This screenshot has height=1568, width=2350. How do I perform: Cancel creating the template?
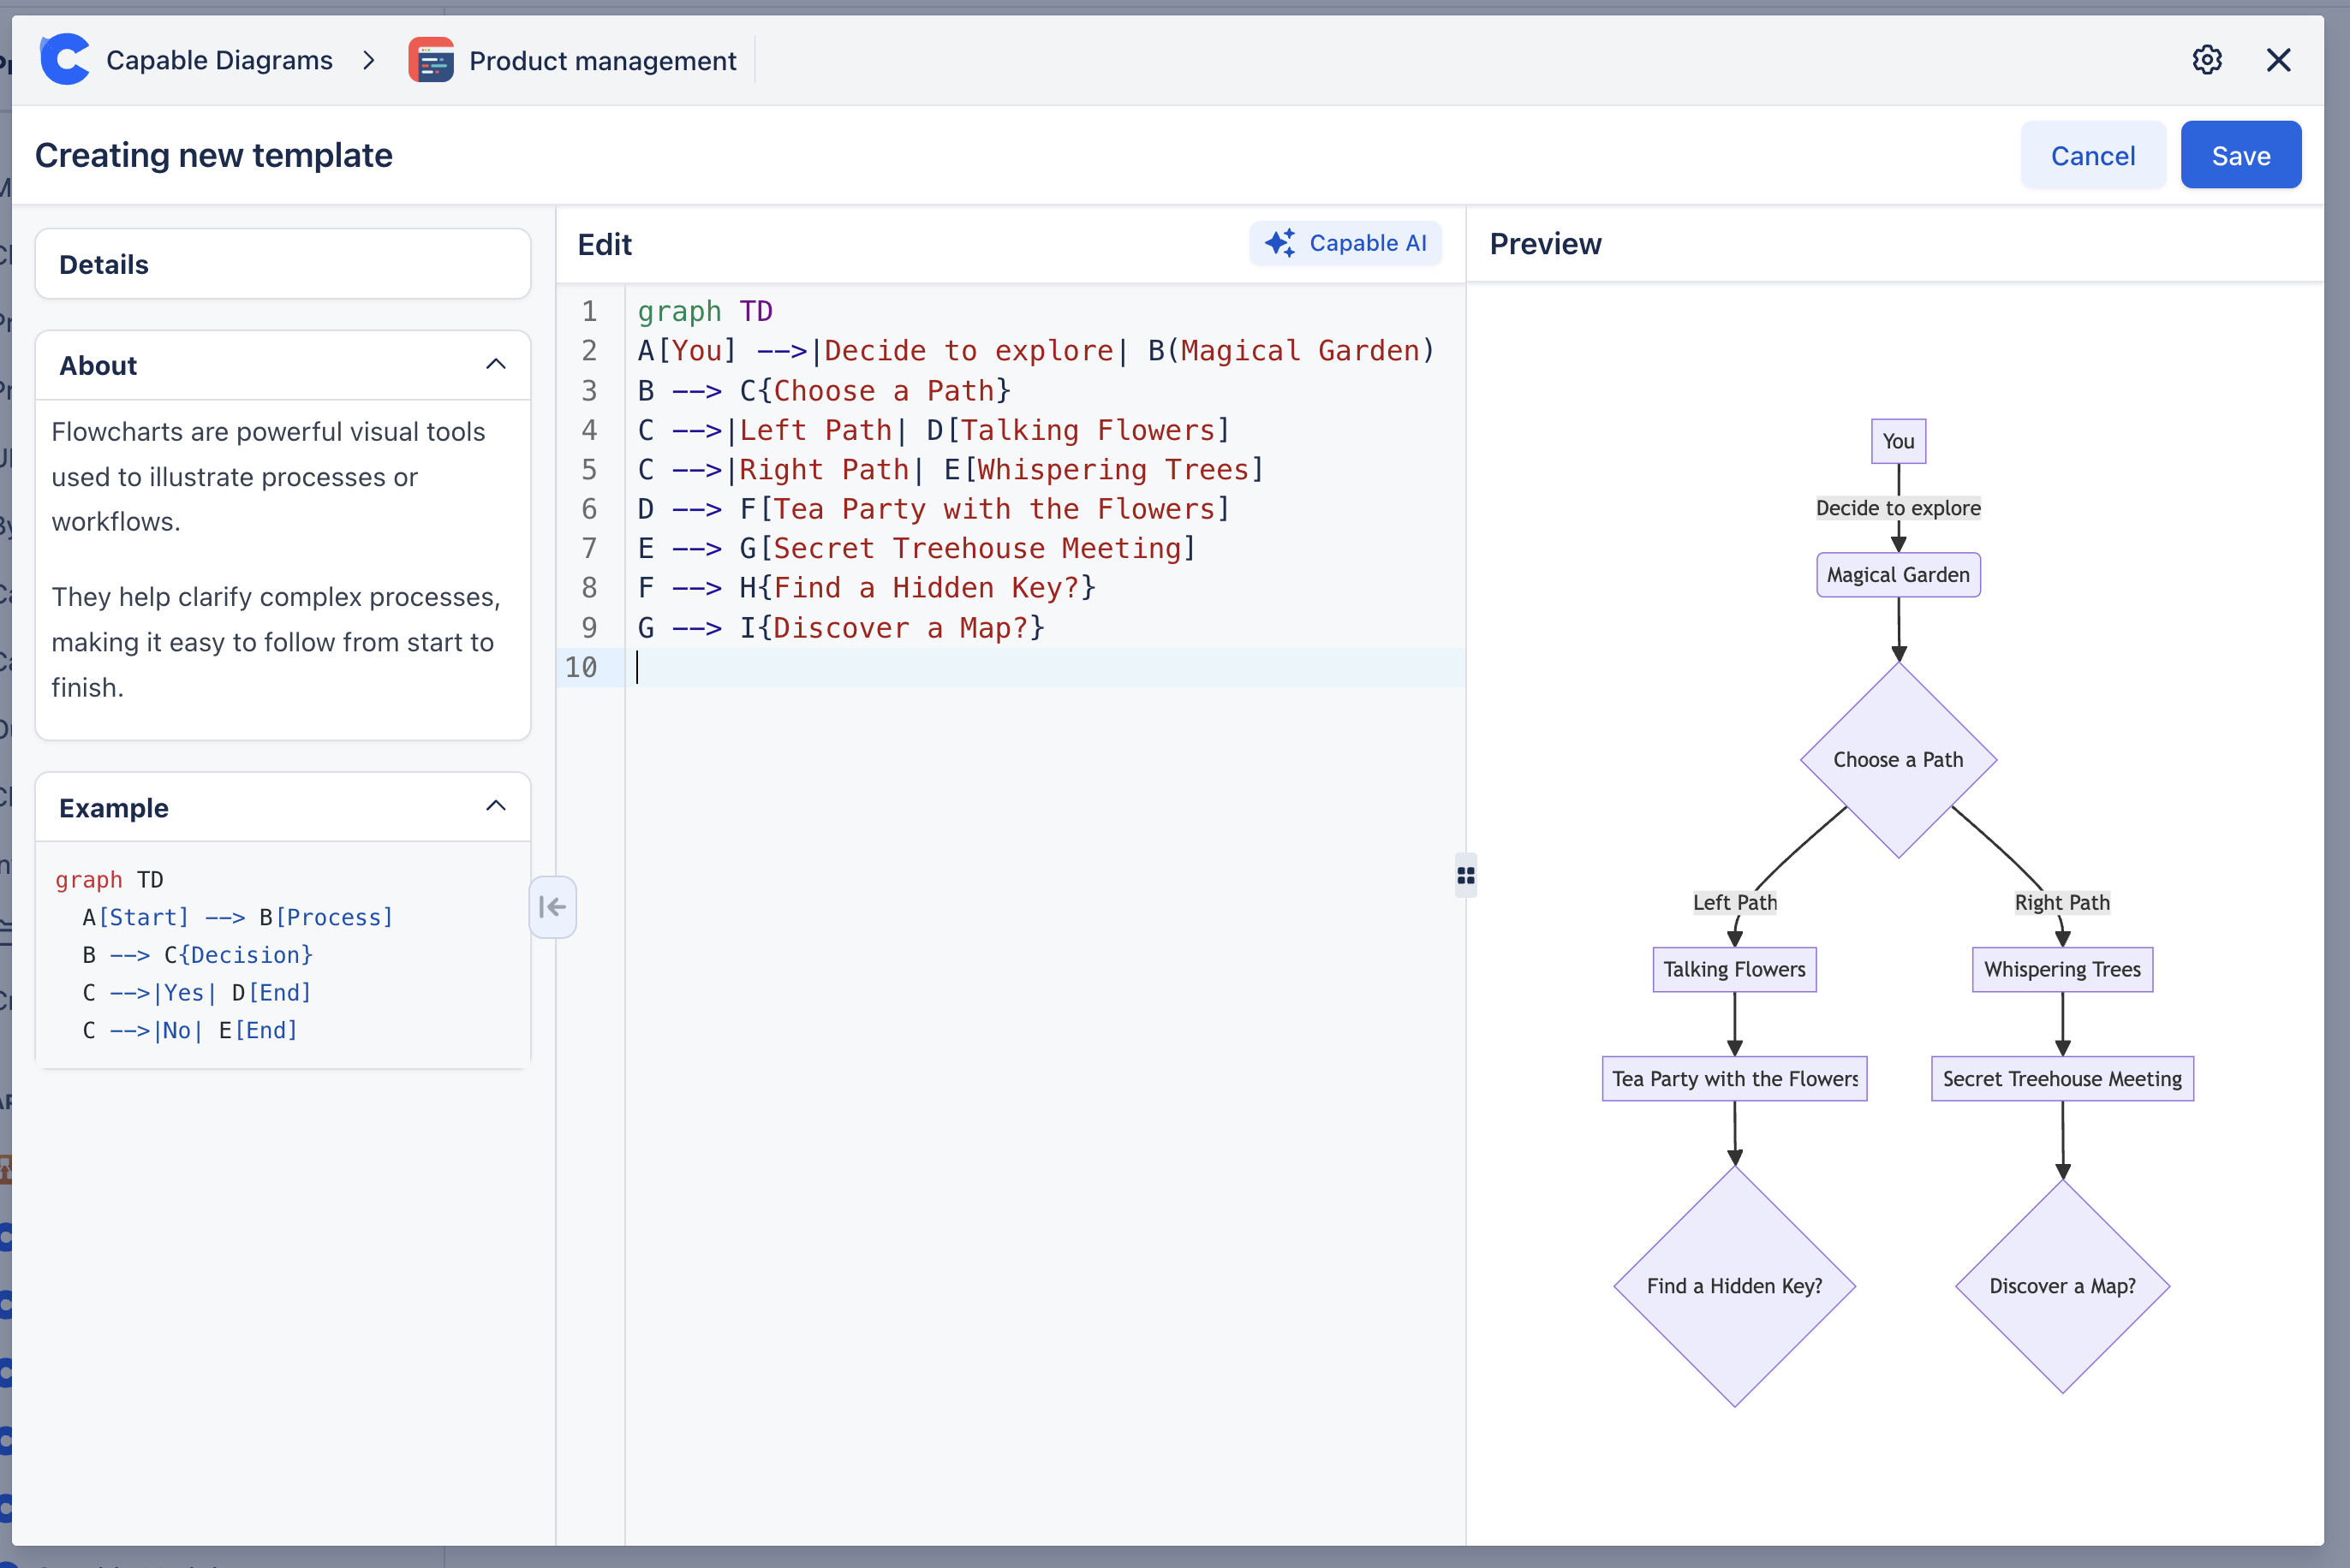pos(2092,156)
